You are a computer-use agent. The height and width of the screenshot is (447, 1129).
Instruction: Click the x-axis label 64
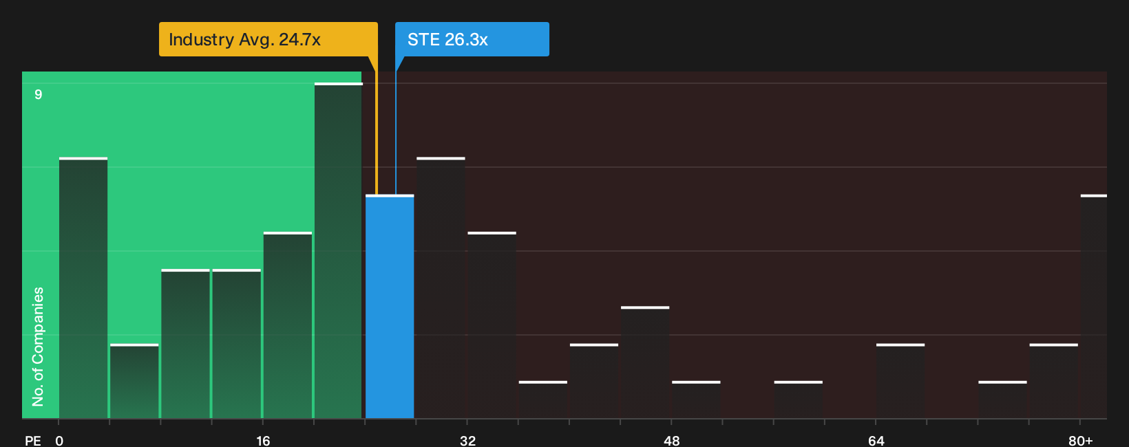point(876,440)
